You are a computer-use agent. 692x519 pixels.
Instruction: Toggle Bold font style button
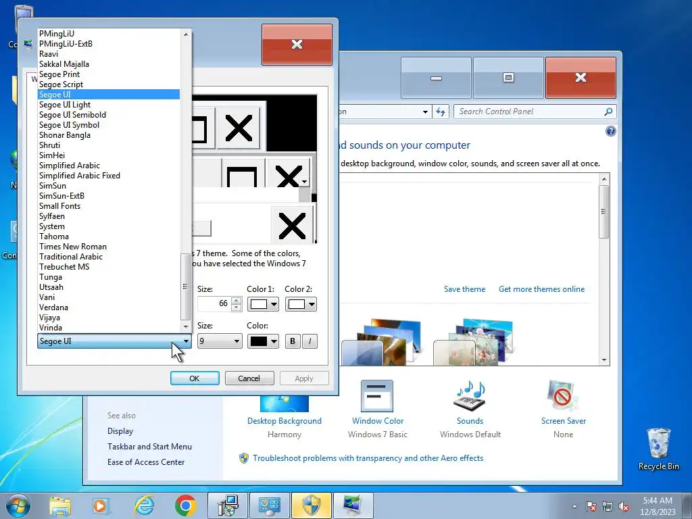click(x=293, y=341)
